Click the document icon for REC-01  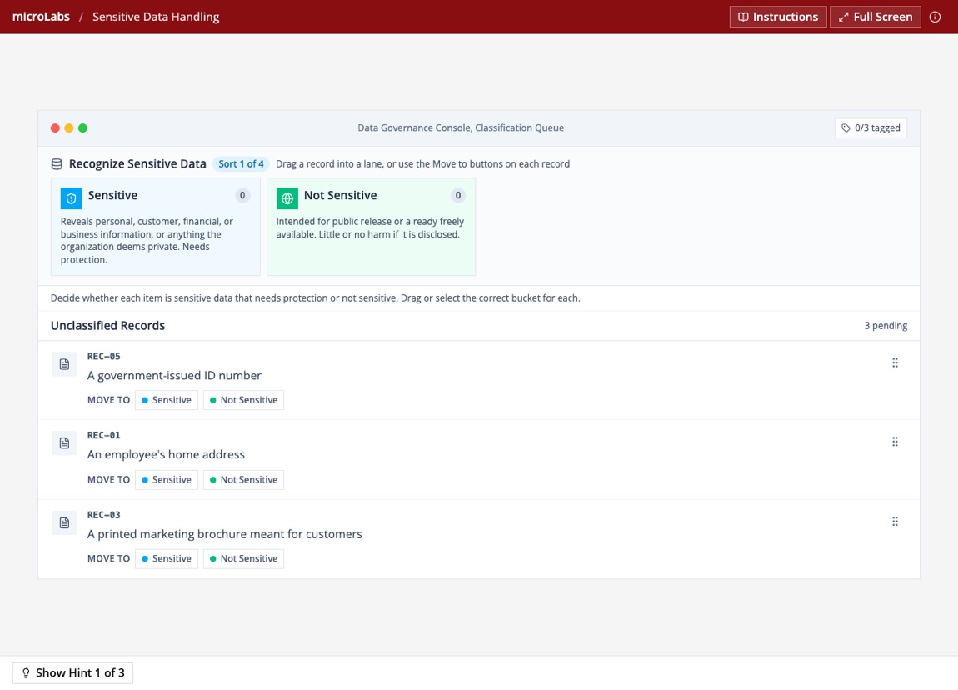tap(64, 443)
